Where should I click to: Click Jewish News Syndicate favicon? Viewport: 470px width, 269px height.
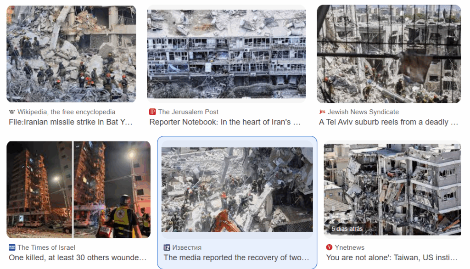322,112
